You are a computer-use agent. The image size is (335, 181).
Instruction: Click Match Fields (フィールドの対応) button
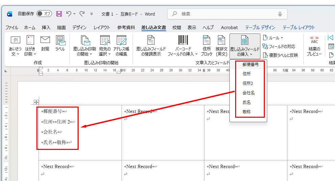click(279, 46)
